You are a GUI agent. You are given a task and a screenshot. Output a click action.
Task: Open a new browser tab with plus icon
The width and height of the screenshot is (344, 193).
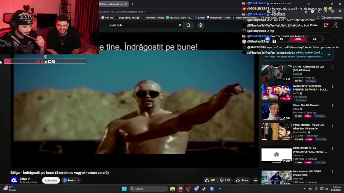tap(132, 4)
